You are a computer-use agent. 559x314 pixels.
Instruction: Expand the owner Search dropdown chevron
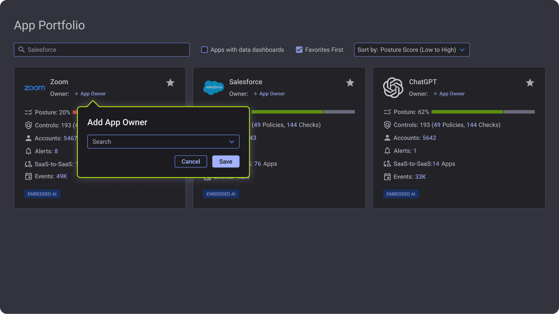[232, 142]
